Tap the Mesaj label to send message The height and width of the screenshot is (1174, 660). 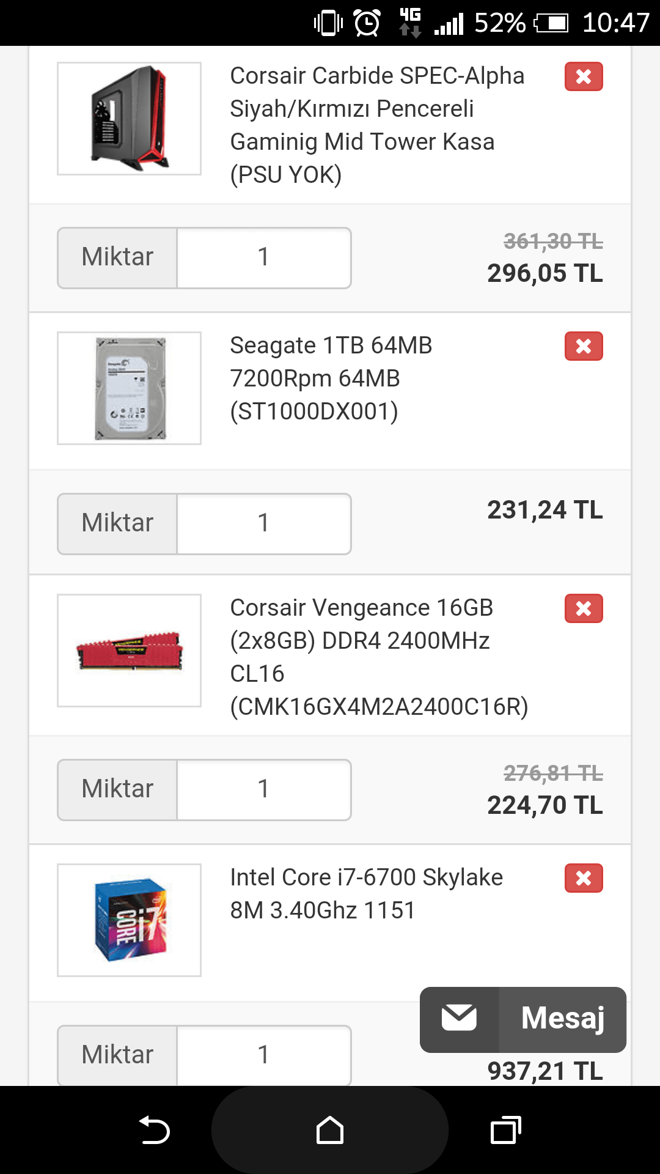[562, 1019]
